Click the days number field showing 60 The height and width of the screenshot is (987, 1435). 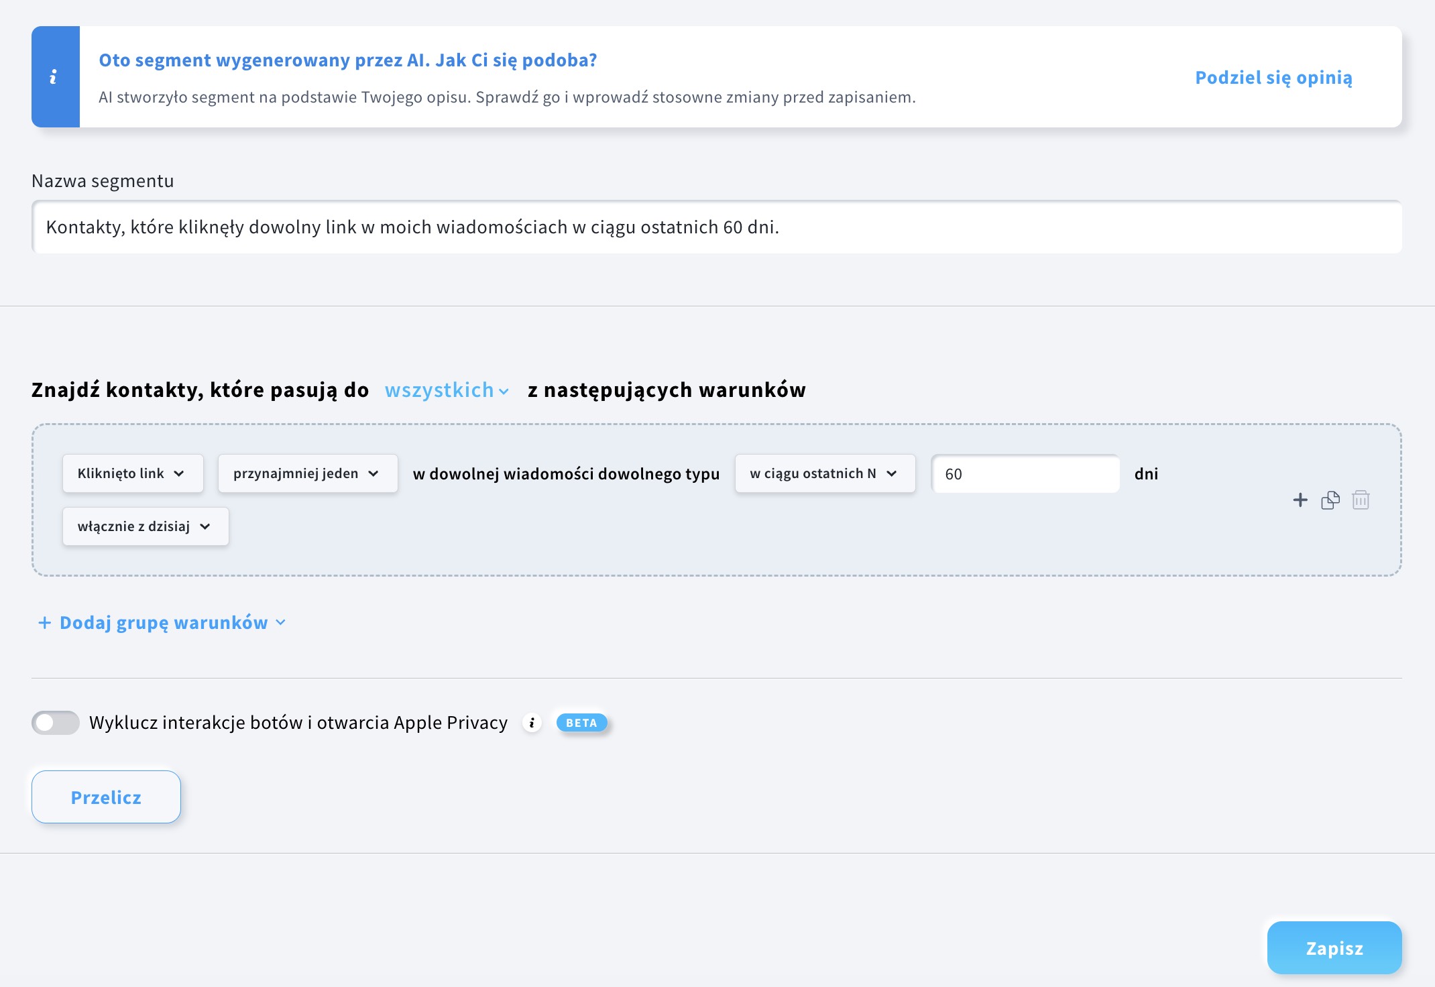pos(1024,474)
